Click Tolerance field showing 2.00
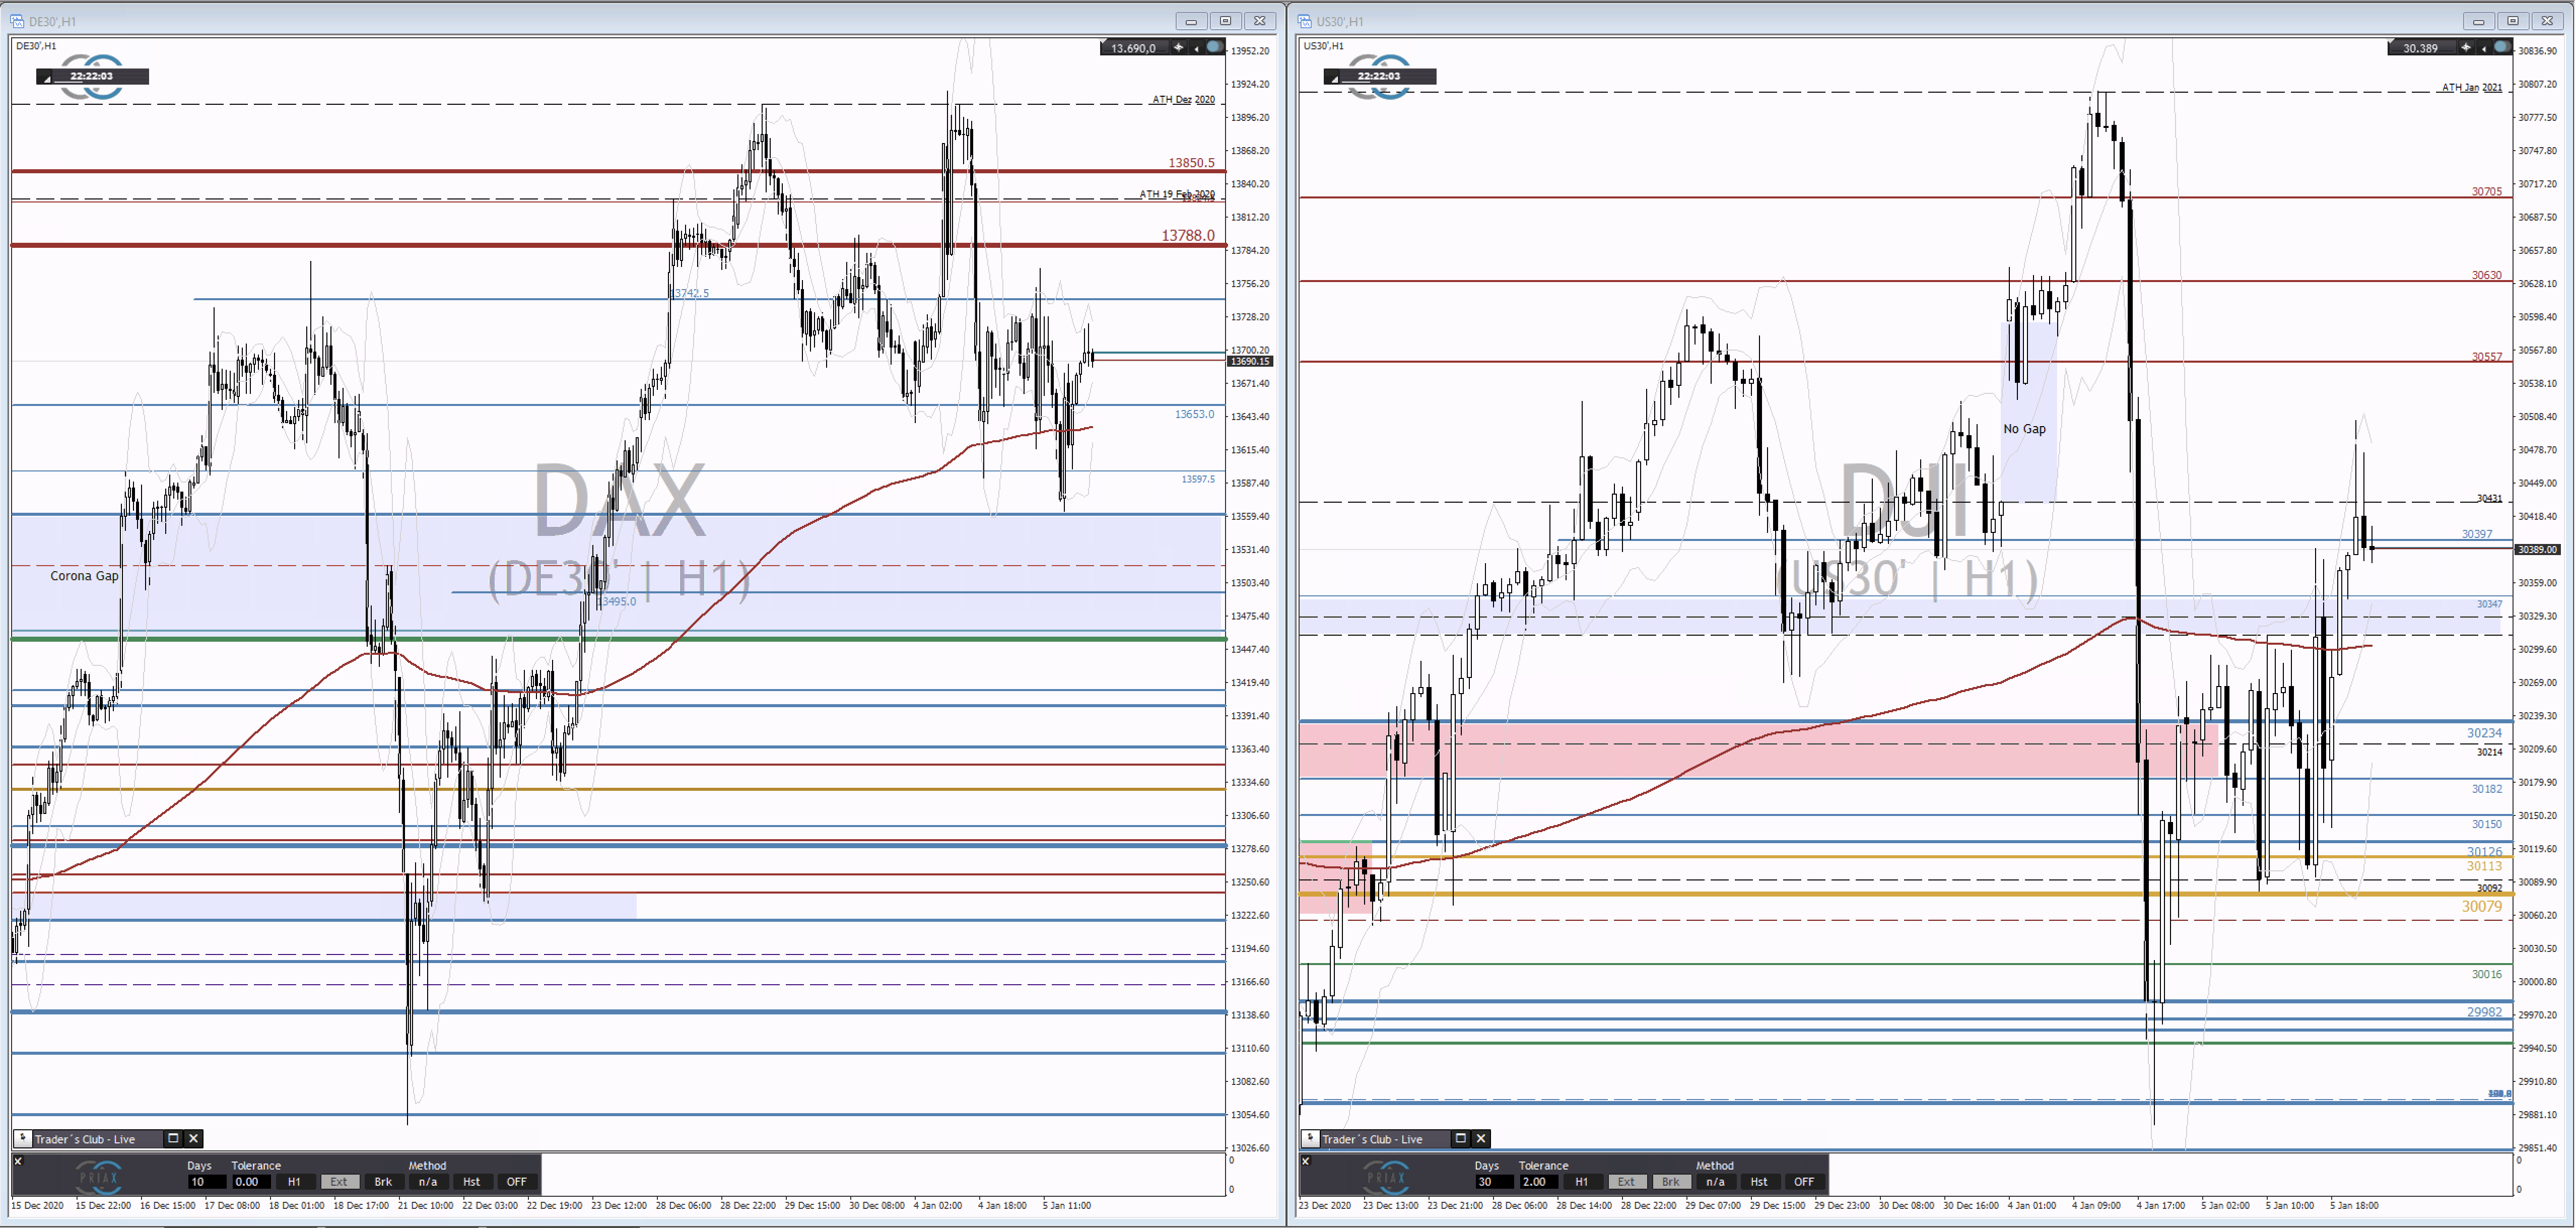Viewport: 2576px width, 1228px height. pyautogui.click(x=1538, y=1181)
